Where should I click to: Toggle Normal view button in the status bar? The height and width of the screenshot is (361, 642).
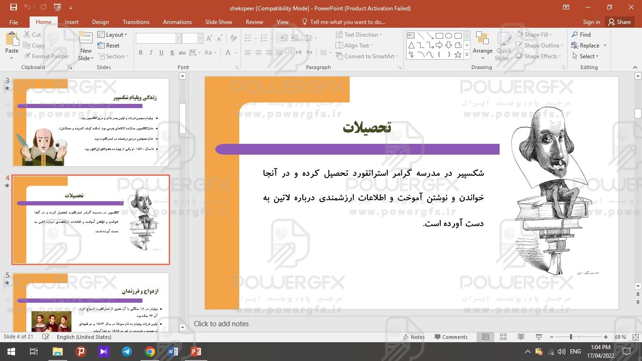click(485, 337)
